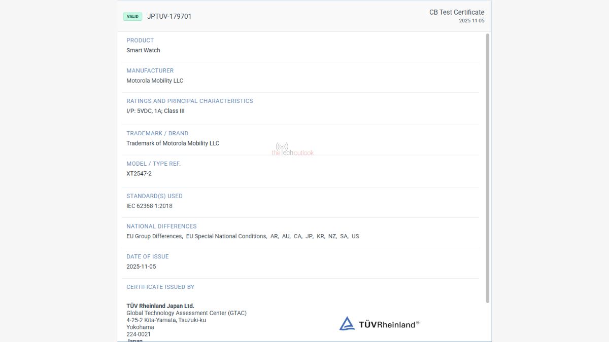
Task: Click the TÜV Rheinland triangle logo icon
Action: point(347,324)
